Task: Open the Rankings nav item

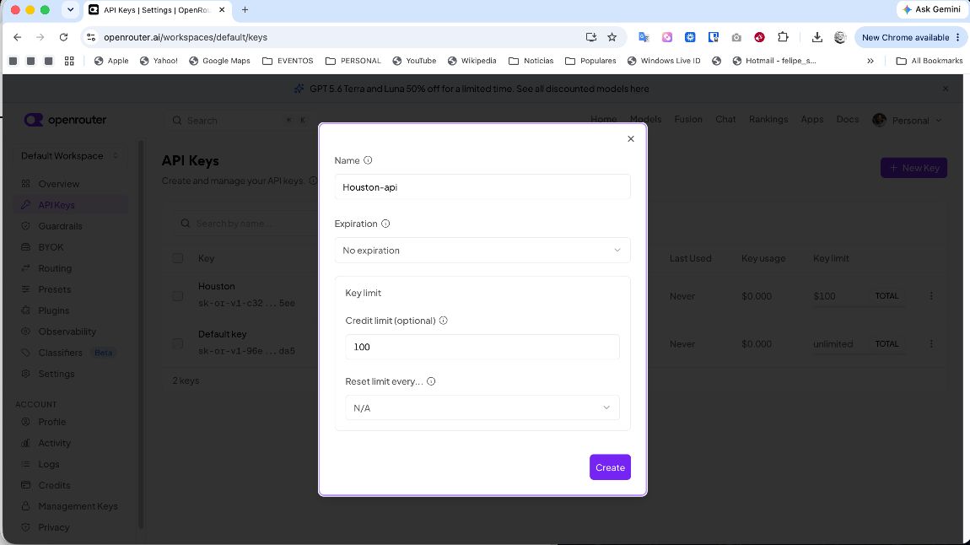Action: (768, 119)
